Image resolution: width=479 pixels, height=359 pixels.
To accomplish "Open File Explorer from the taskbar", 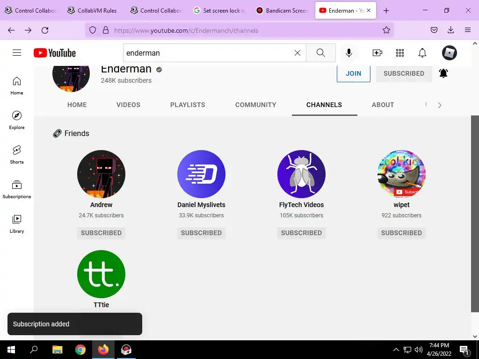I will 57,350.
